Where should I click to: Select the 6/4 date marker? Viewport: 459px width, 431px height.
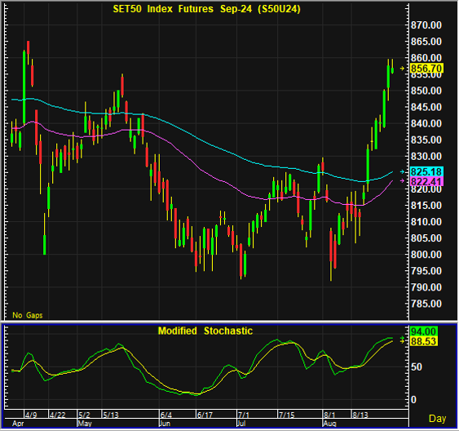[x=166, y=415]
